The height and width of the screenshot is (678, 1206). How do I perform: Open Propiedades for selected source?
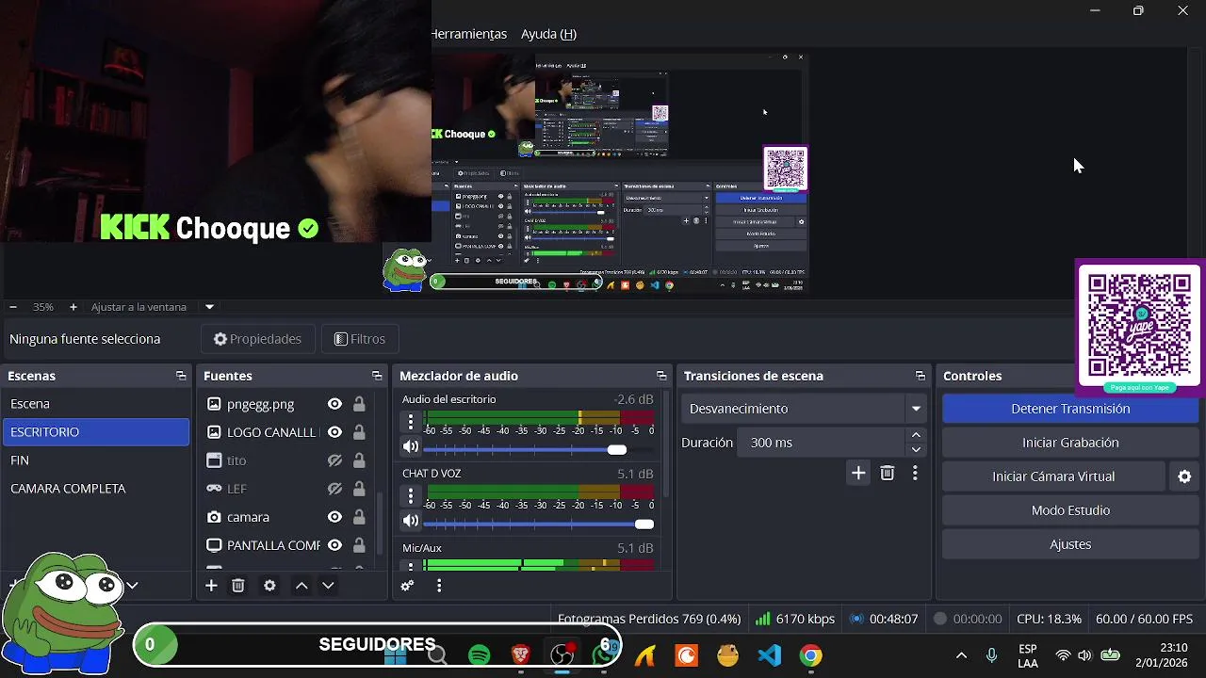point(257,339)
